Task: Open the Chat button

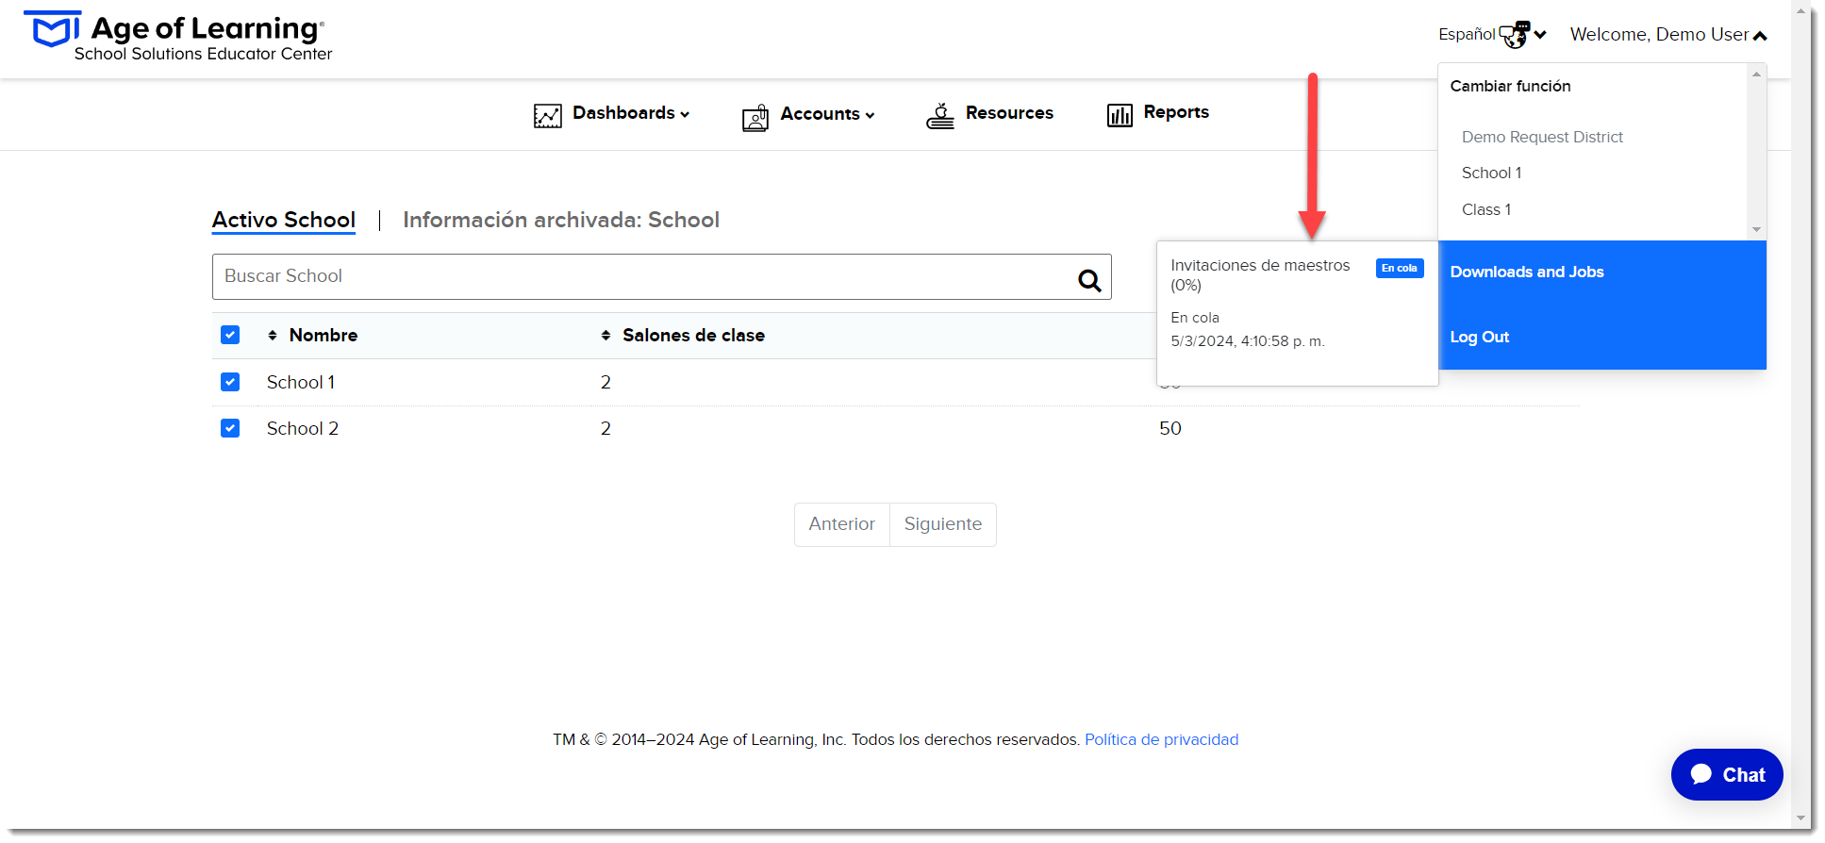Action: tap(1727, 775)
